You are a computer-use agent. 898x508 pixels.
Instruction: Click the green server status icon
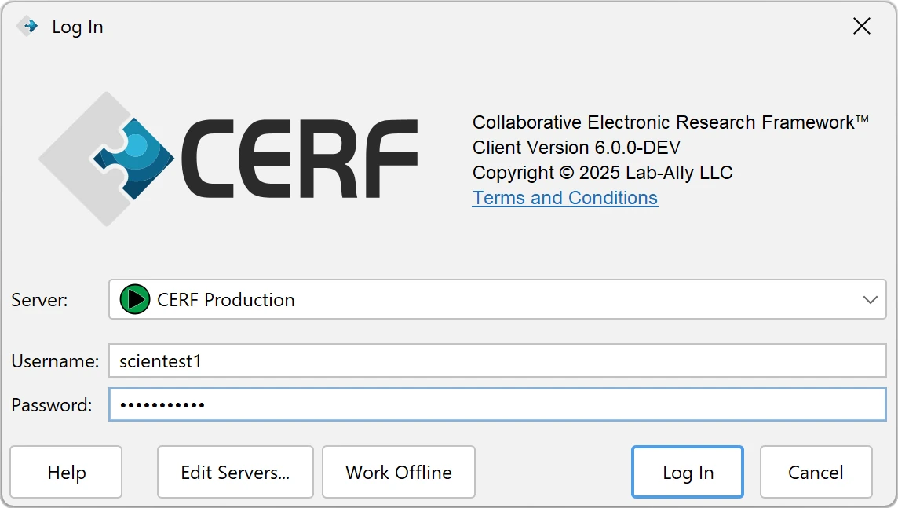coord(134,299)
